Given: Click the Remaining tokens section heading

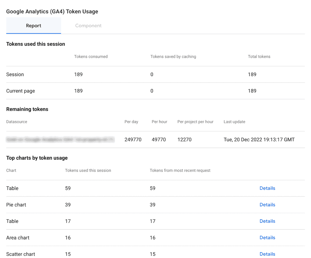Looking at the screenshot, I should tap(27, 109).
